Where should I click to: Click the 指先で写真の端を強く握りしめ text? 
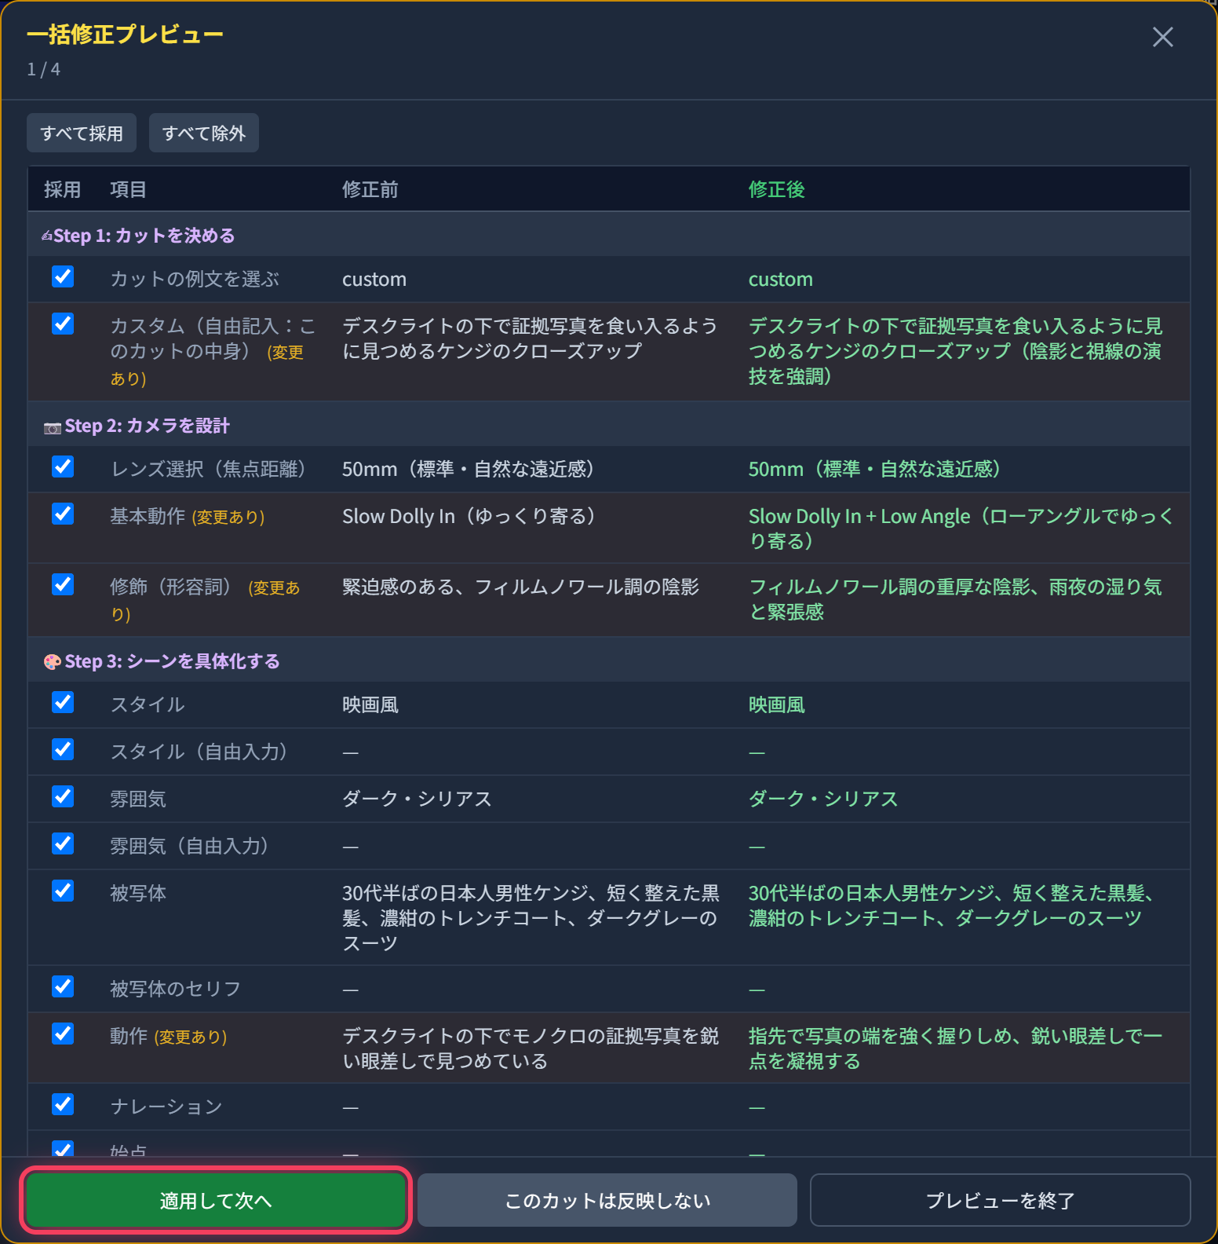point(880,1036)
